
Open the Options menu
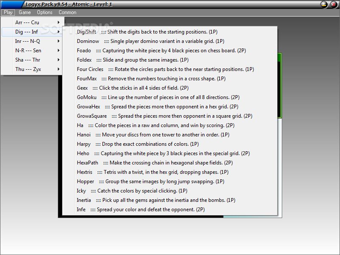(45, 12)
